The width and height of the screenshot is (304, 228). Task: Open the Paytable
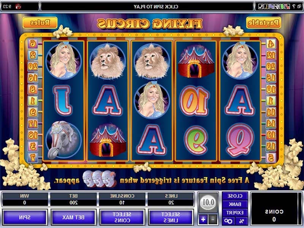click(x=263, y=23)
